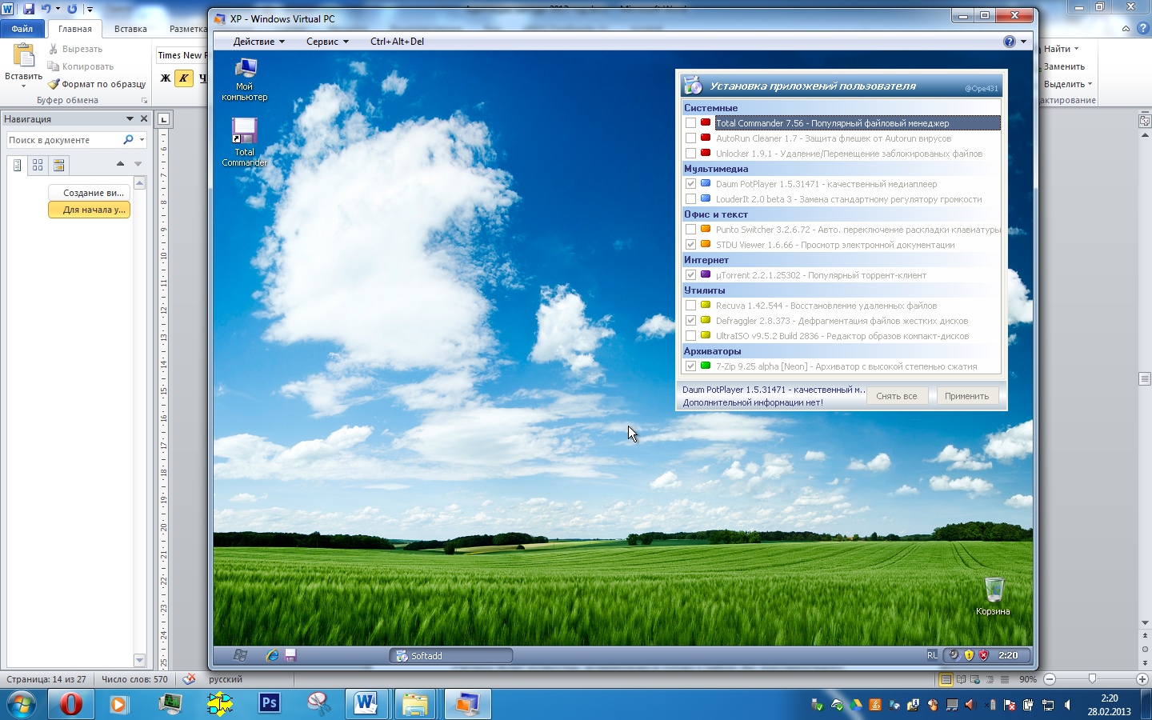Check the Unlocker 1.9.1 checkbox

tap(690, 154)
